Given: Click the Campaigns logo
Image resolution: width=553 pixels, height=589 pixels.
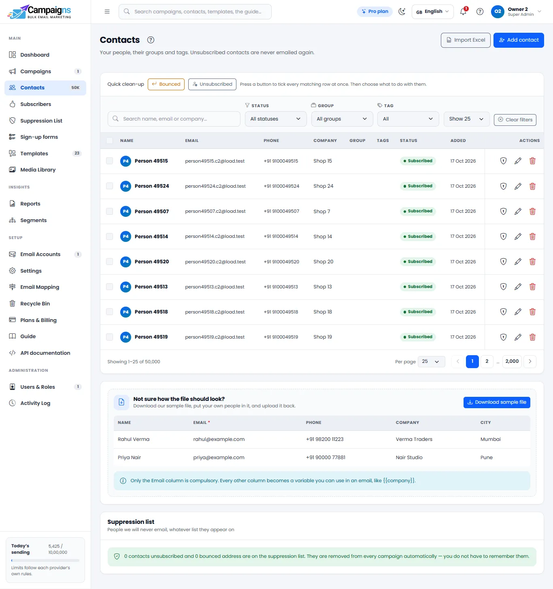Looking at the screenshot, I should [x=39, y=12].
